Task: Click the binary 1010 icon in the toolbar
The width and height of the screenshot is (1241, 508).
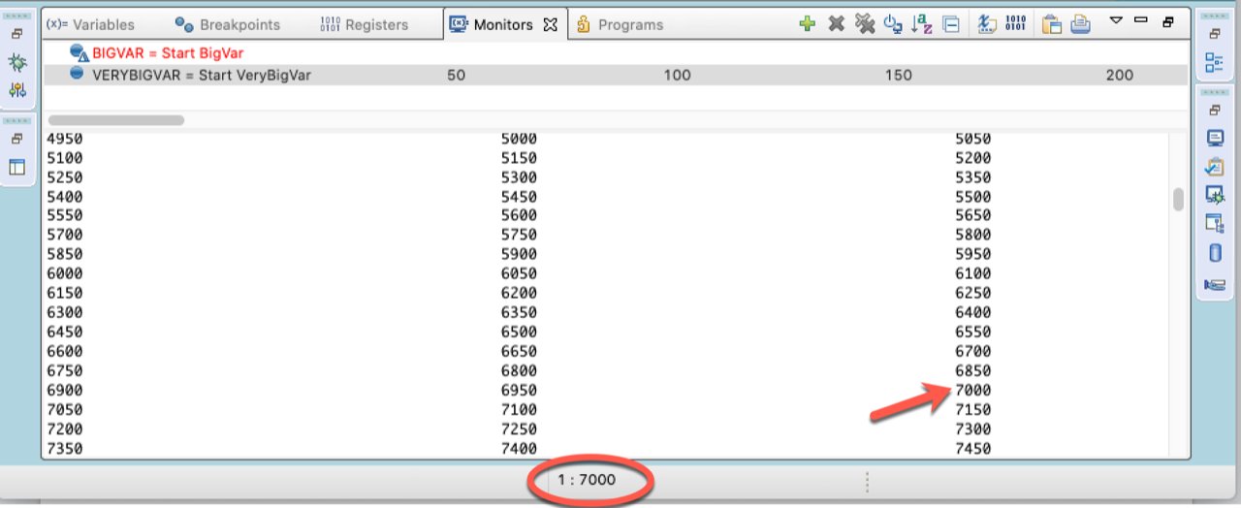Action: 1015,24
